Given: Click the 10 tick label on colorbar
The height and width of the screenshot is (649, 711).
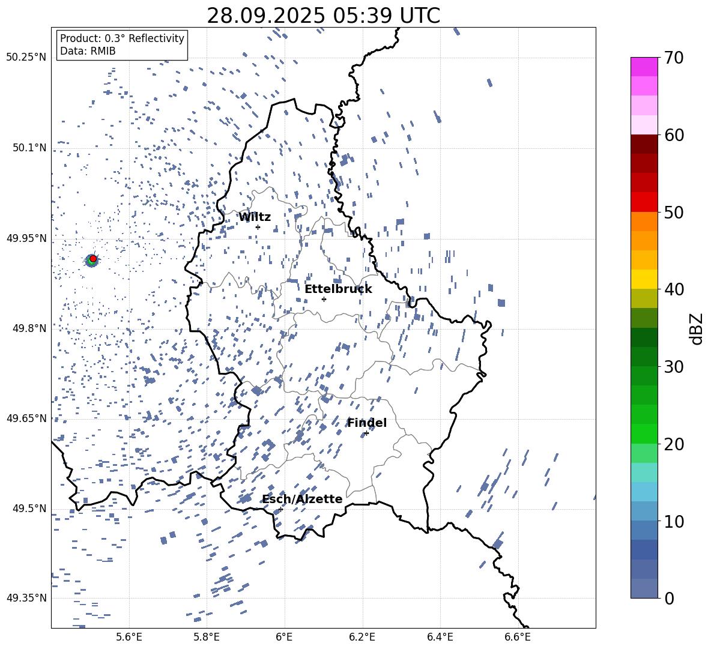Looking at the screenshot, I should click(674, 521).
